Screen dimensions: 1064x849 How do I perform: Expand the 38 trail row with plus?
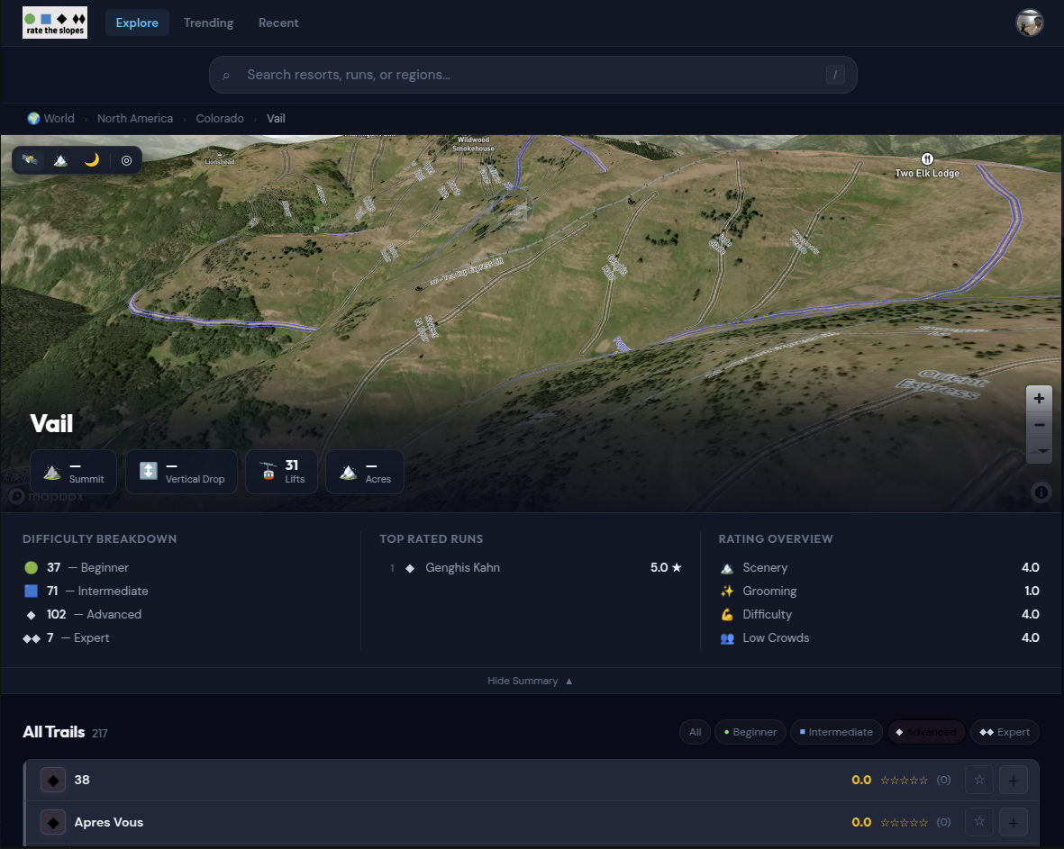point(1014,780)
